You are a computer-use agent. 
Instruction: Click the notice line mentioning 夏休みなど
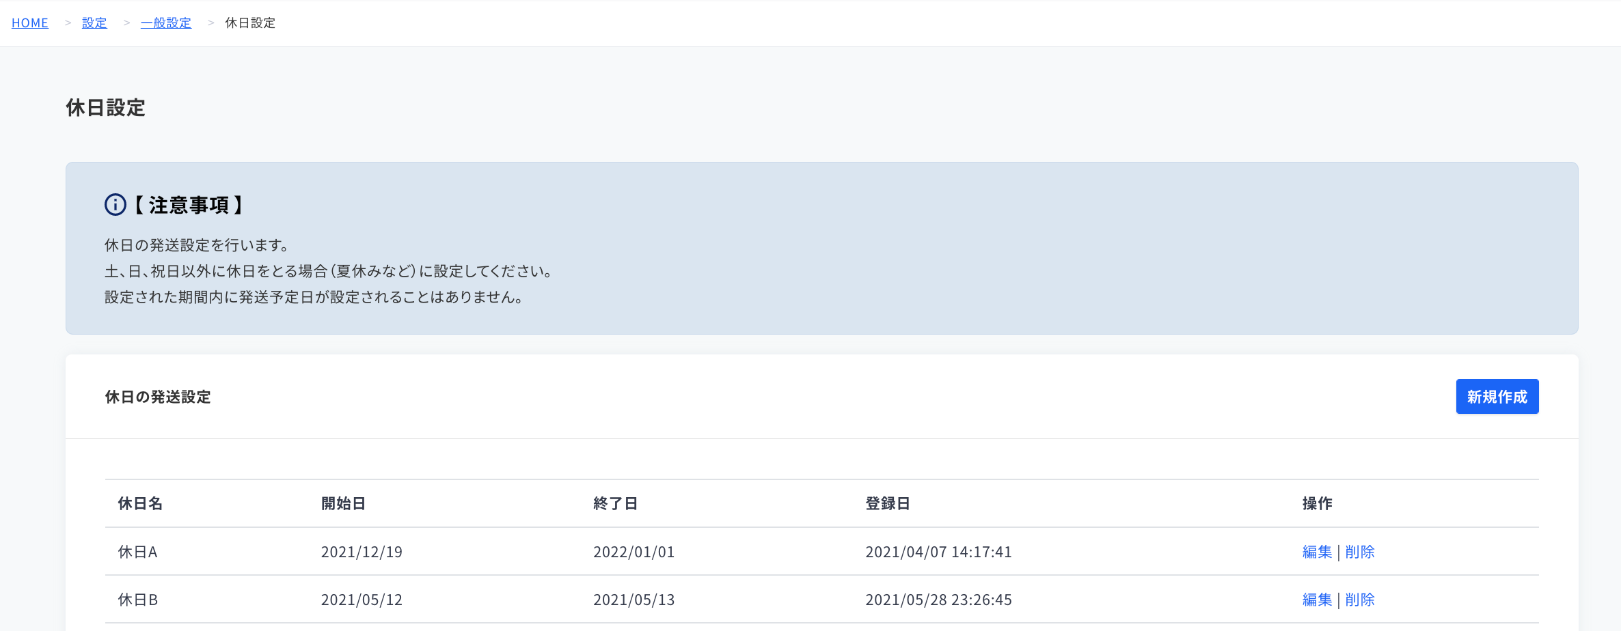click(x=329, y=271)
